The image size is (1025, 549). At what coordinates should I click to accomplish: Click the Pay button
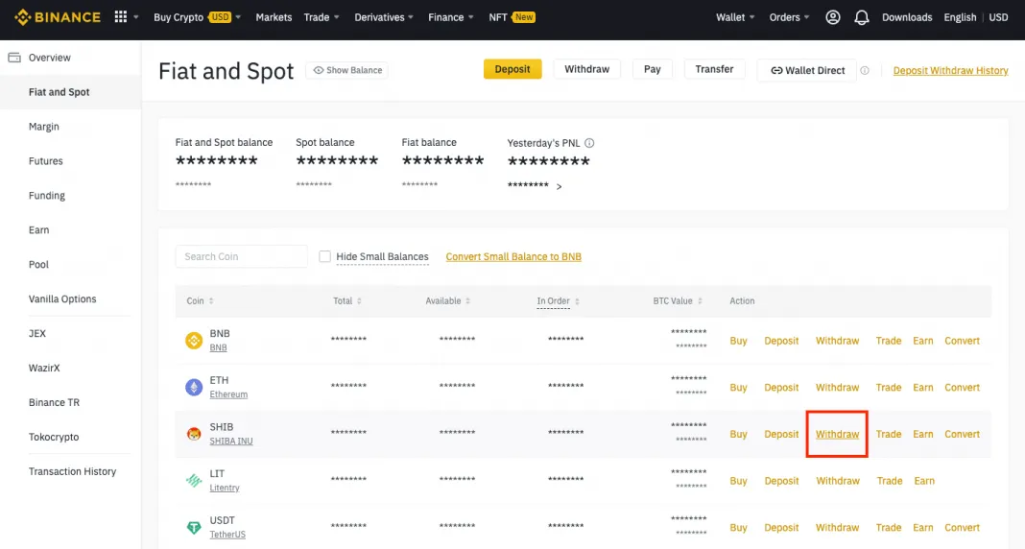[653, 69]
